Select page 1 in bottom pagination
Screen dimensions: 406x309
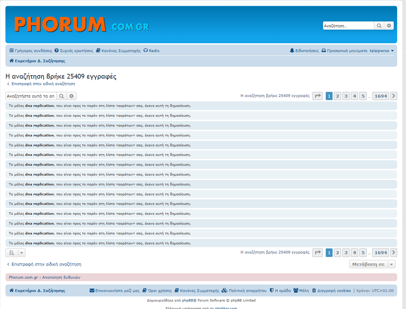[x=329, y=253]
